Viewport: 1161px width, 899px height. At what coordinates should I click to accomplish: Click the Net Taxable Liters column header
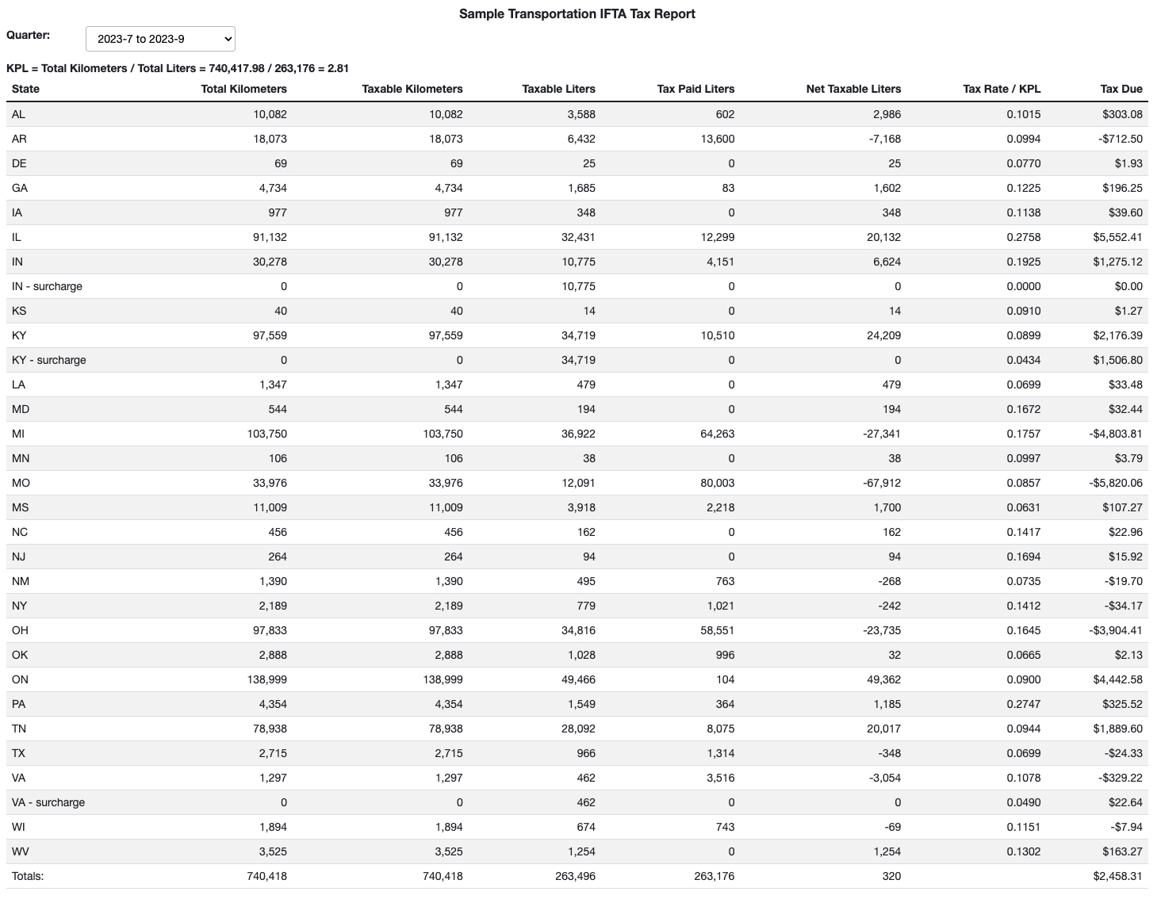point(853,89)
